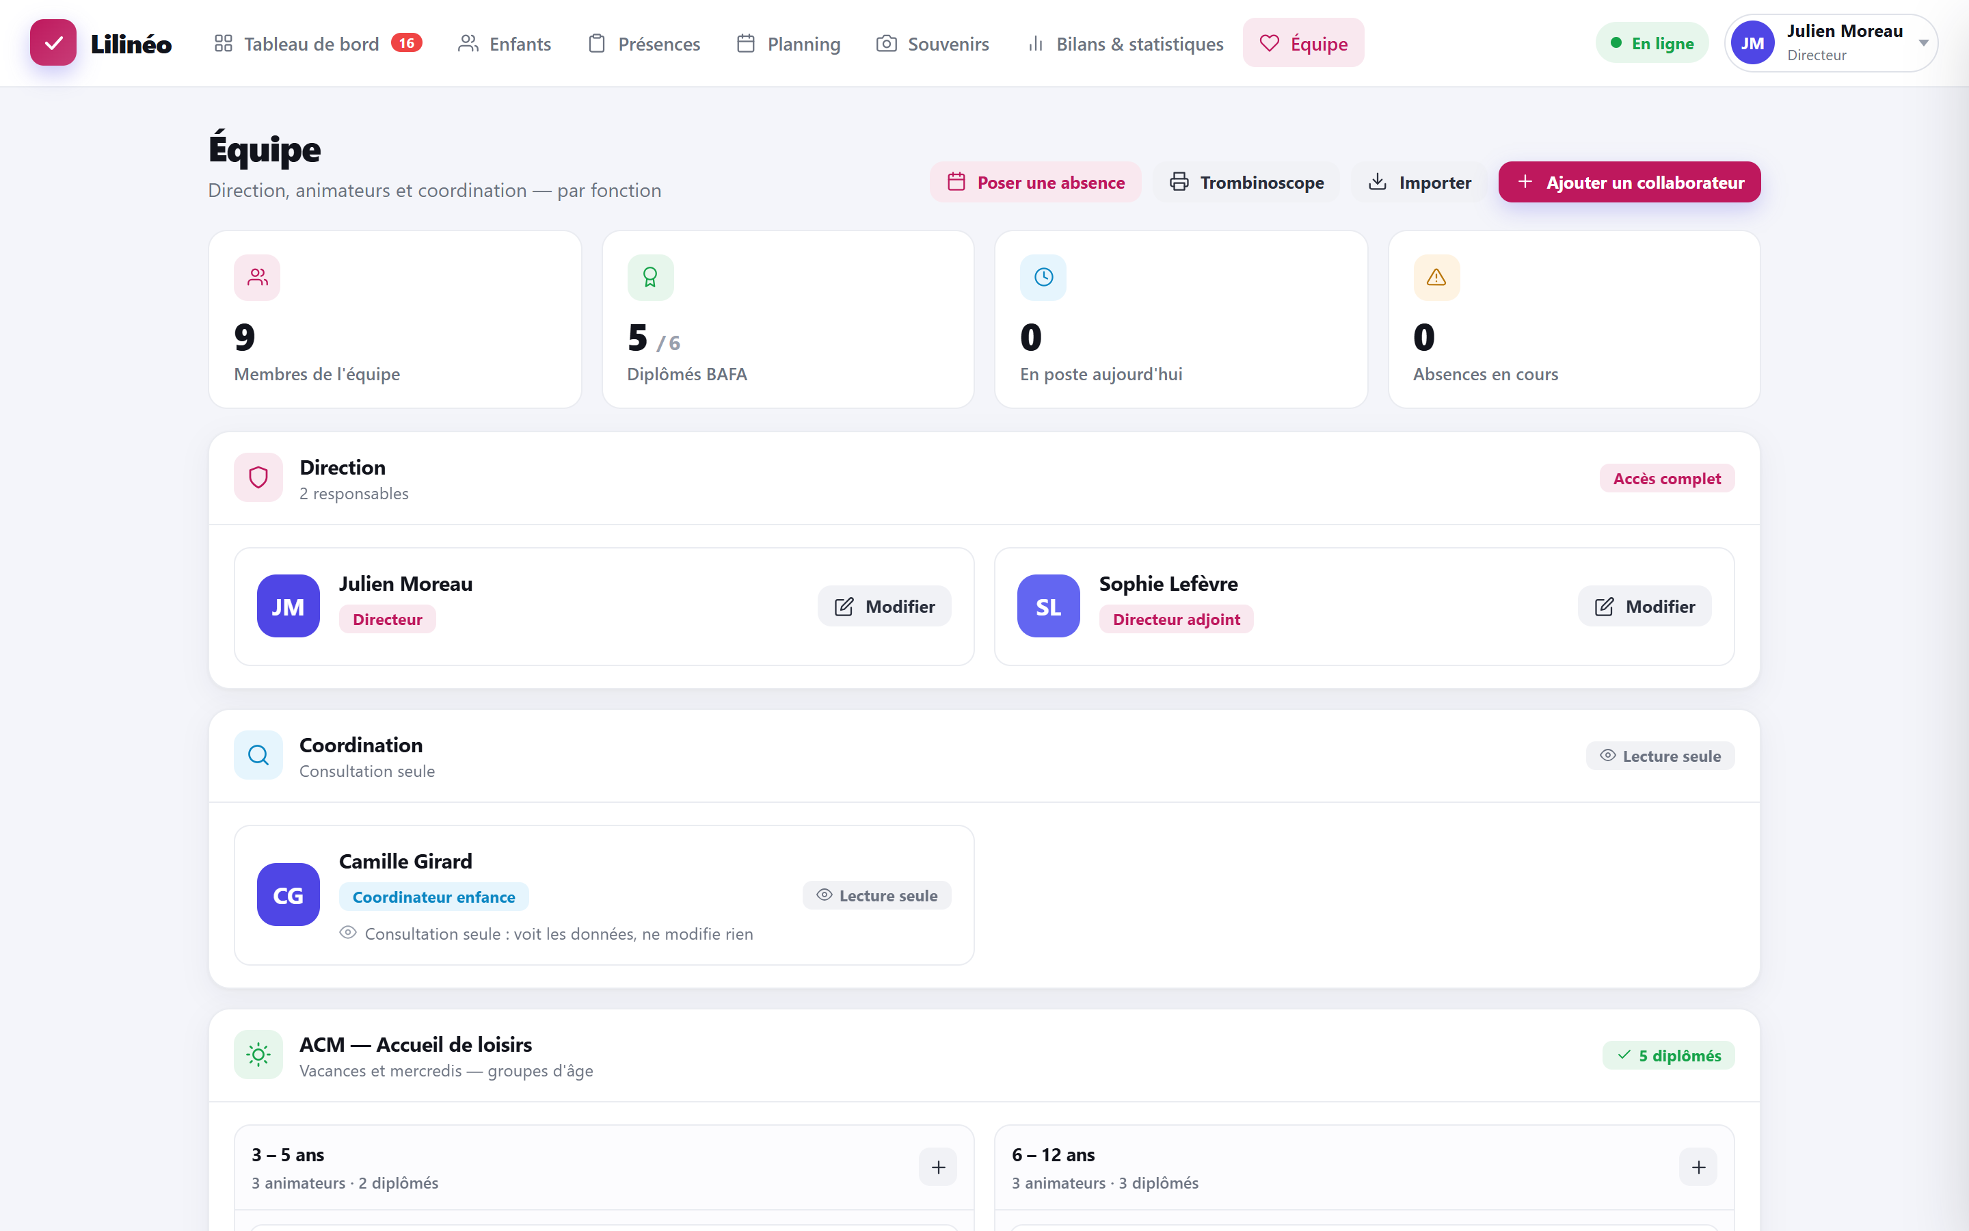Viewport: 1969px width, 1231px height.
Task: Select the Équipe tab
Action: click(x=1304, y=43)
